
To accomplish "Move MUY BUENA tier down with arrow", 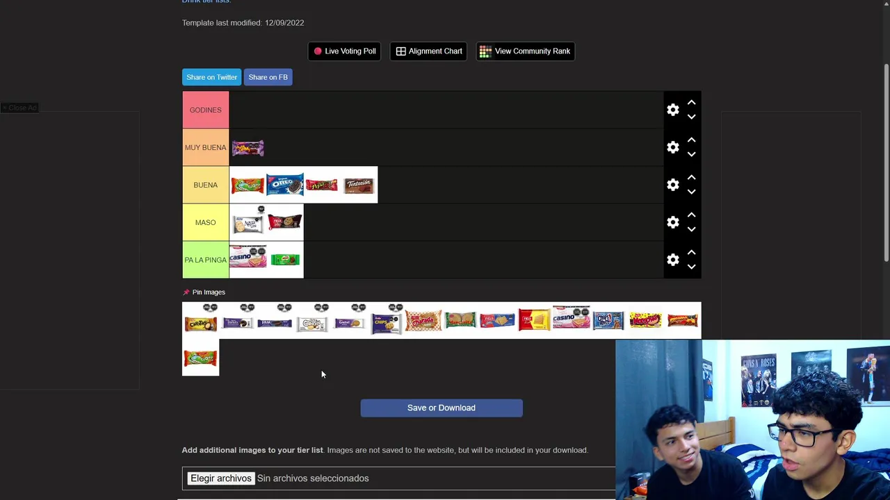I will click(691, 154).
